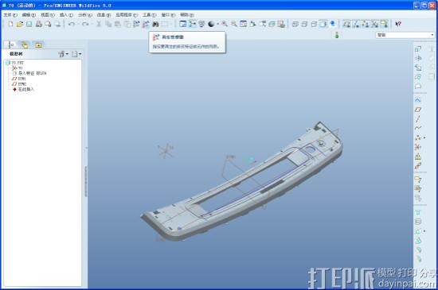Click the New file icon
This screenshot has width=438, height=290.
click(10, 25)
